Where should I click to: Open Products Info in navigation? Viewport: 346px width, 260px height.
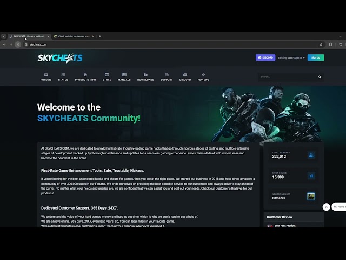pos(85,77)
